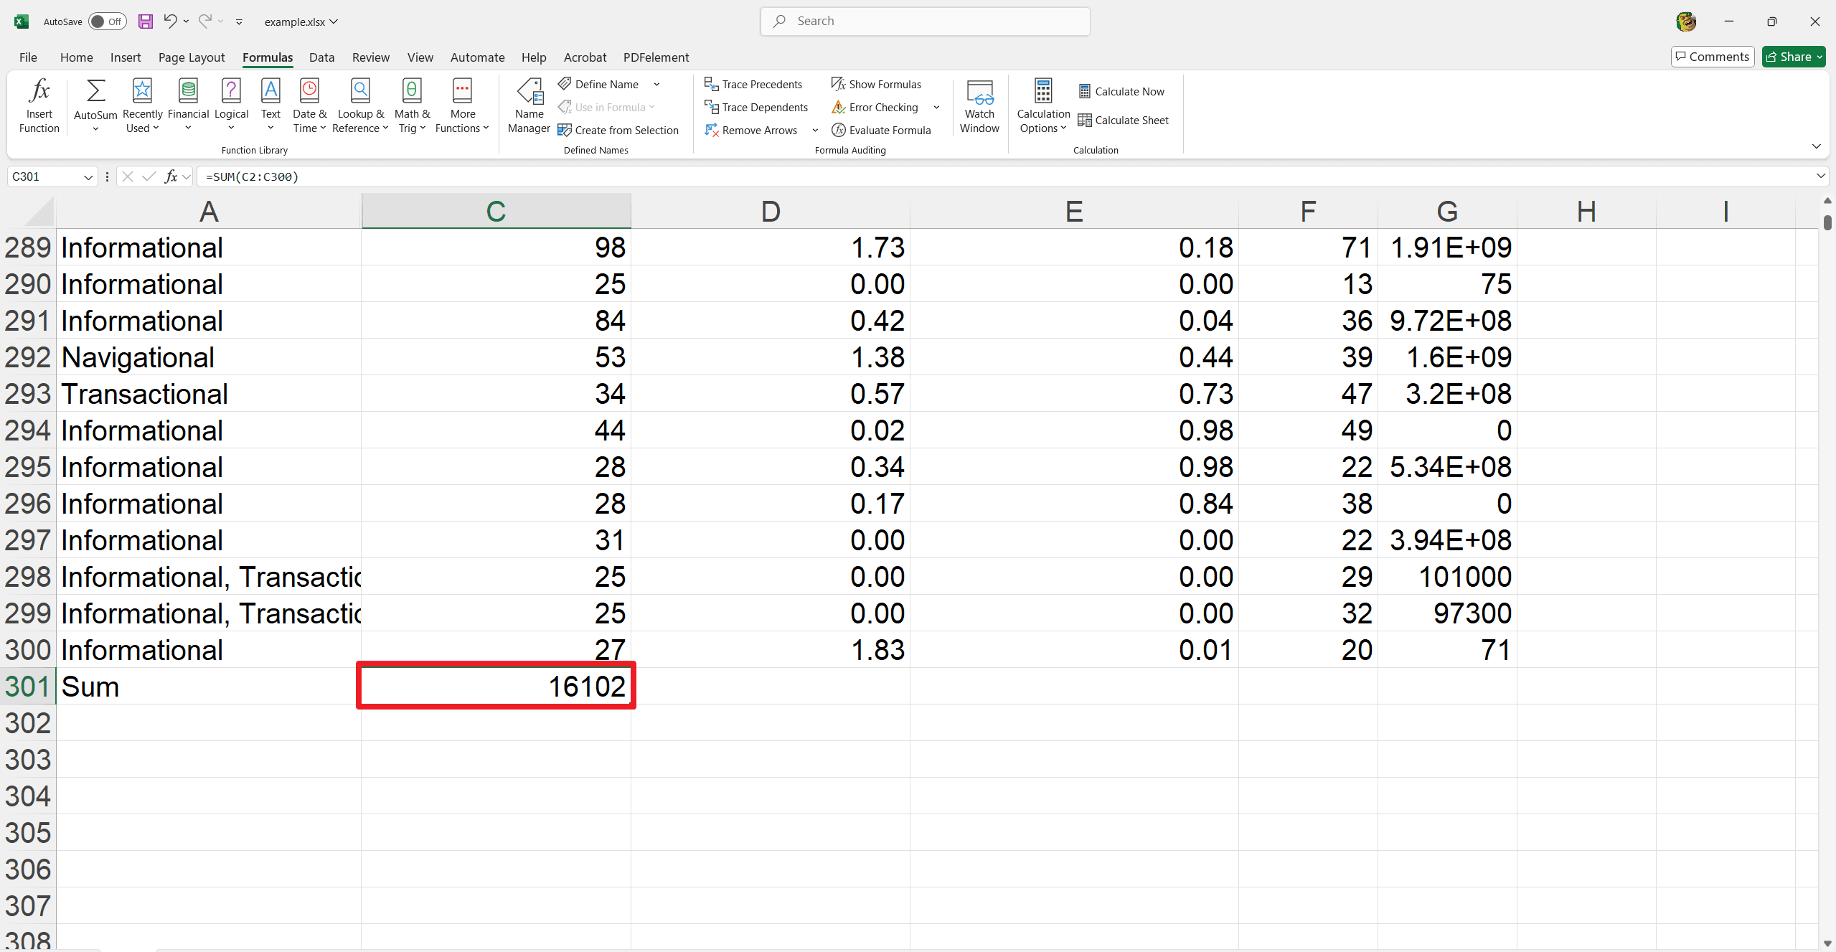
Task: Click the AutoSum sigma icon
Action: (x=95, y=91)
